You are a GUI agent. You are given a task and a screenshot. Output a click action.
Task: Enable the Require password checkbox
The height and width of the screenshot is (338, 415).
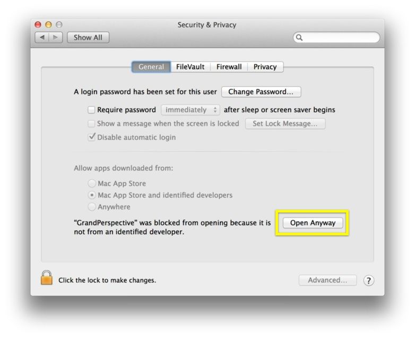tap(91, 110)
